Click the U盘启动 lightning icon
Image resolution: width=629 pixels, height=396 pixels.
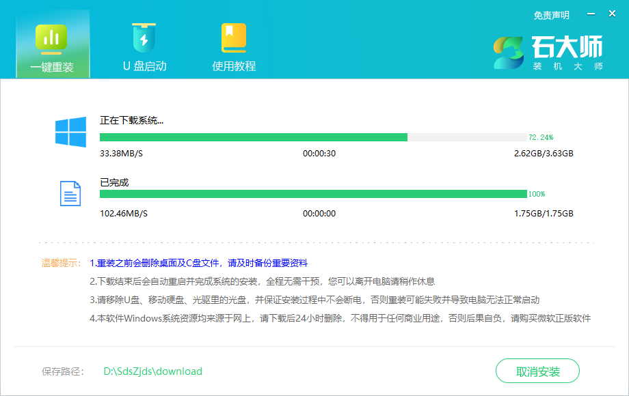point(144,38)
